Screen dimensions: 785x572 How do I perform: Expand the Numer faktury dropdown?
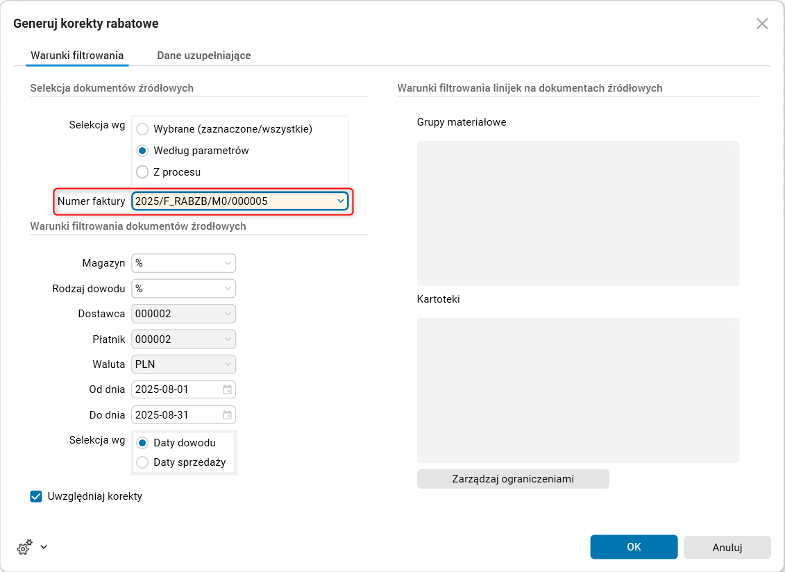point(340,201)
